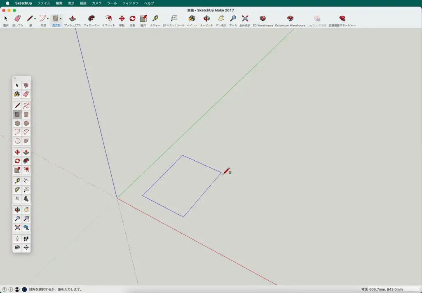Click ペイント in the top toolbar
422x293 pixels.
point(192,21)
